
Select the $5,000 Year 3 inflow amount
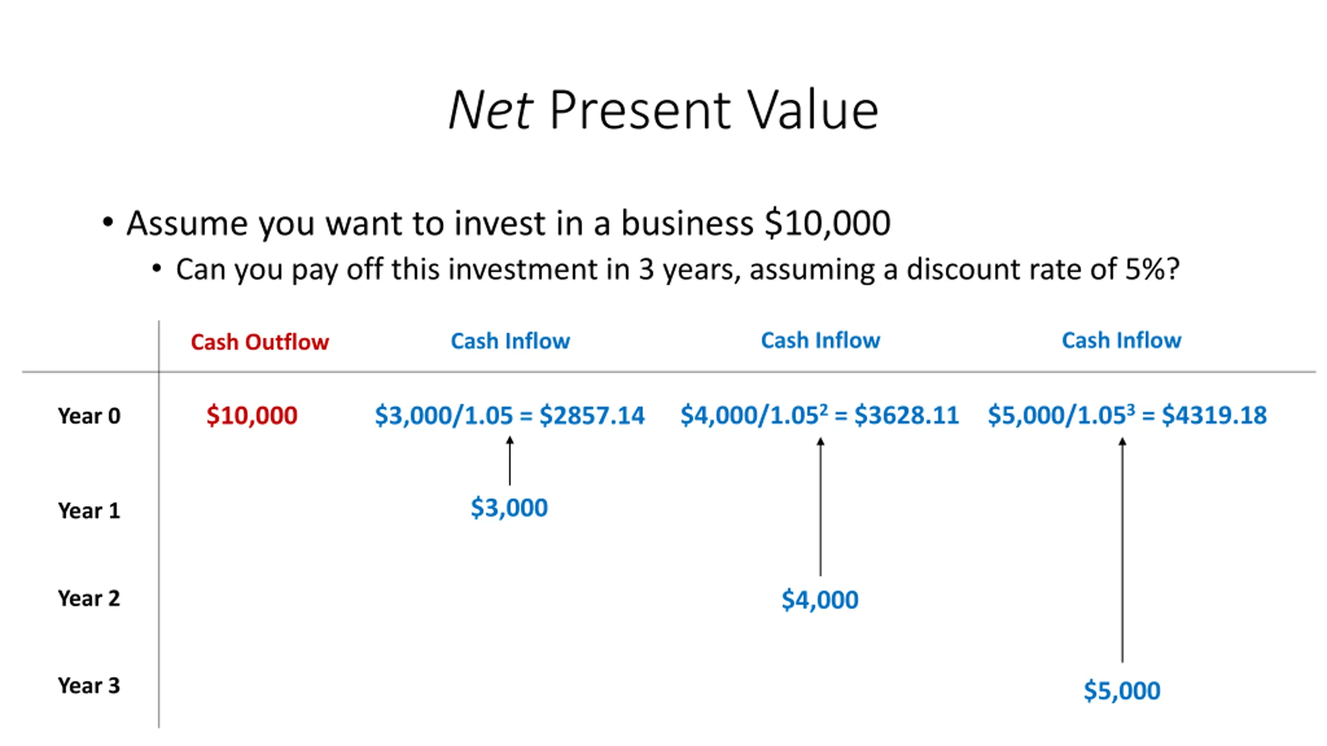point(1122,691)
